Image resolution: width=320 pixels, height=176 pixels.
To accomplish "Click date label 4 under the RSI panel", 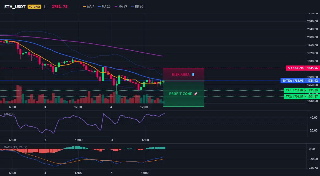I will 111,140.
